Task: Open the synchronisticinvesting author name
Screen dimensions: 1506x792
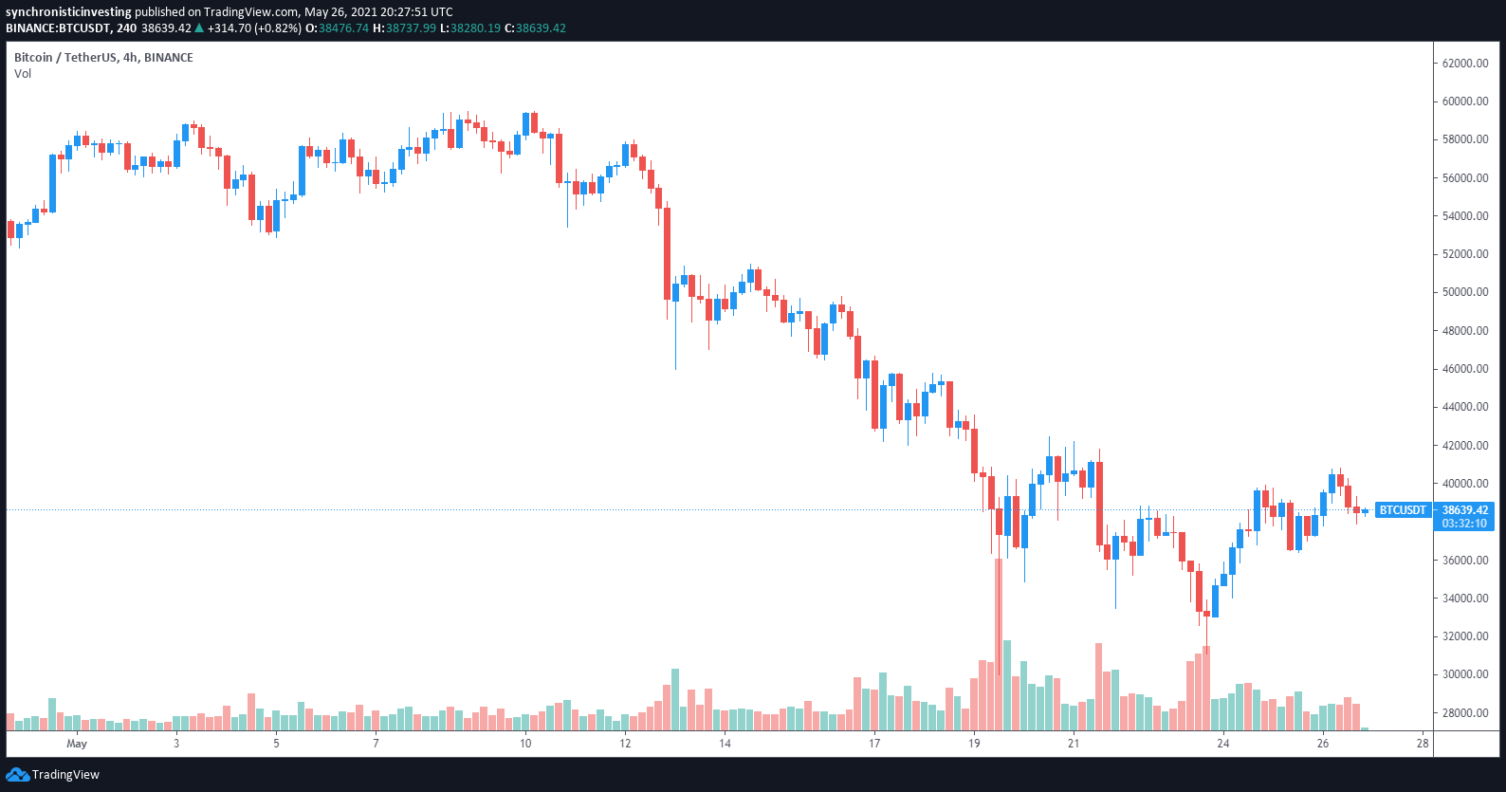Action: 68,12
